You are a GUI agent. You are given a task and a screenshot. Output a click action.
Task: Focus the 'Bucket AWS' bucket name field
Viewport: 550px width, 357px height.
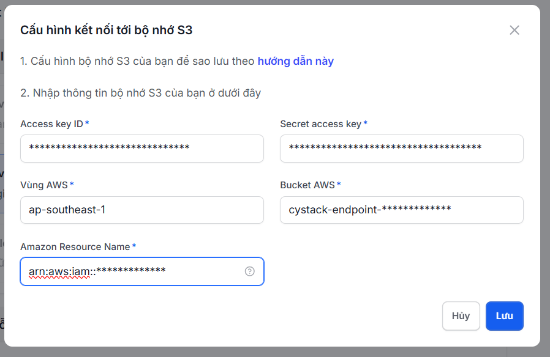(401, 210)
